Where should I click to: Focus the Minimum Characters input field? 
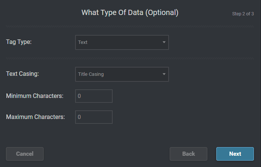pyautogui.click(x=94, y=96)
